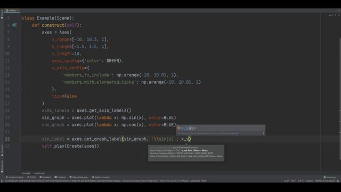The height and width of the screenshot is (192, 341).
Task: Toggle tool window buttons via bottom-left icon
Action: point(2,181)
